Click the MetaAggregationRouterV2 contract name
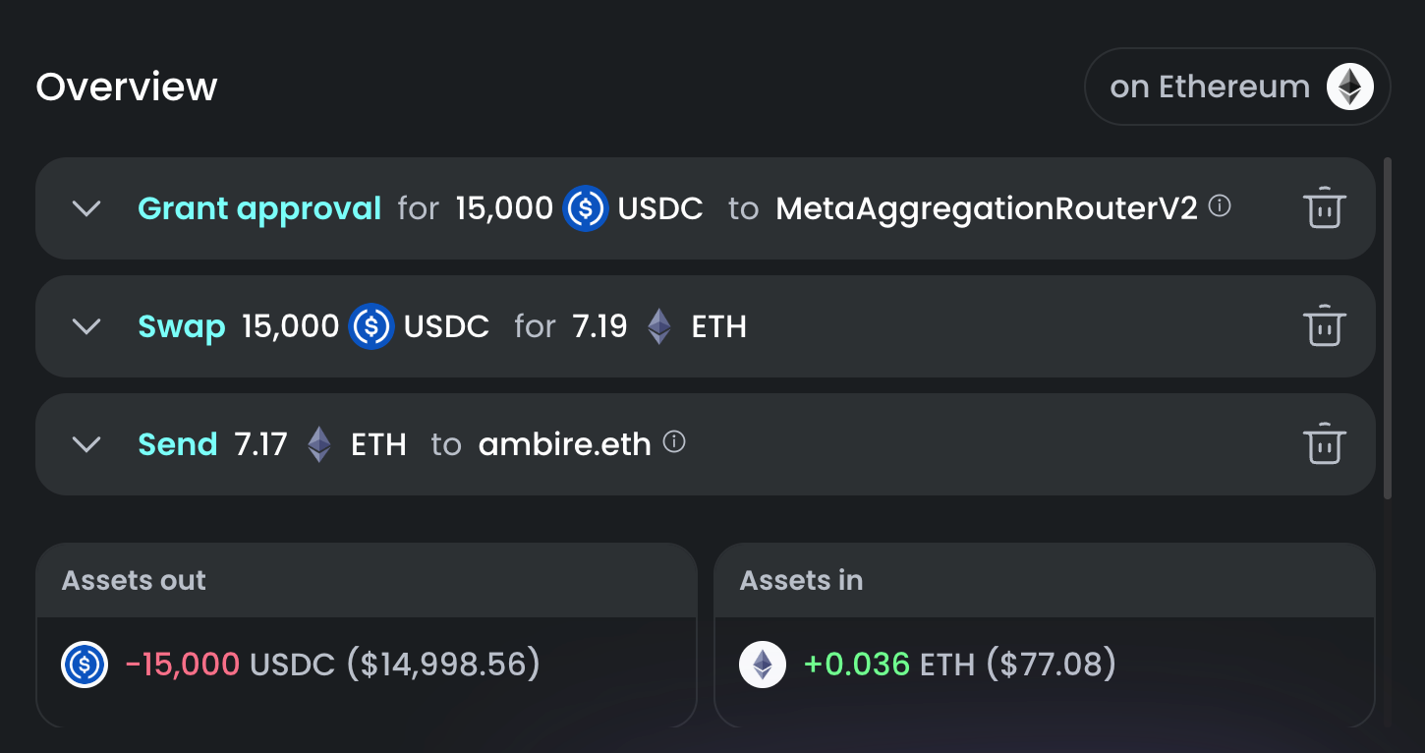 987,208
